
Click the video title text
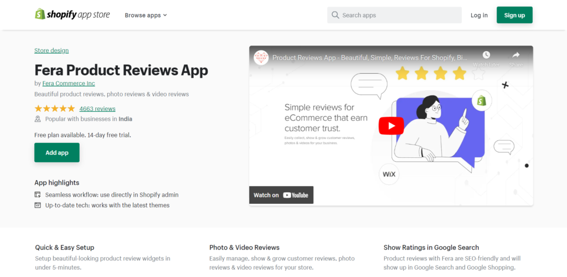[369, 58]
